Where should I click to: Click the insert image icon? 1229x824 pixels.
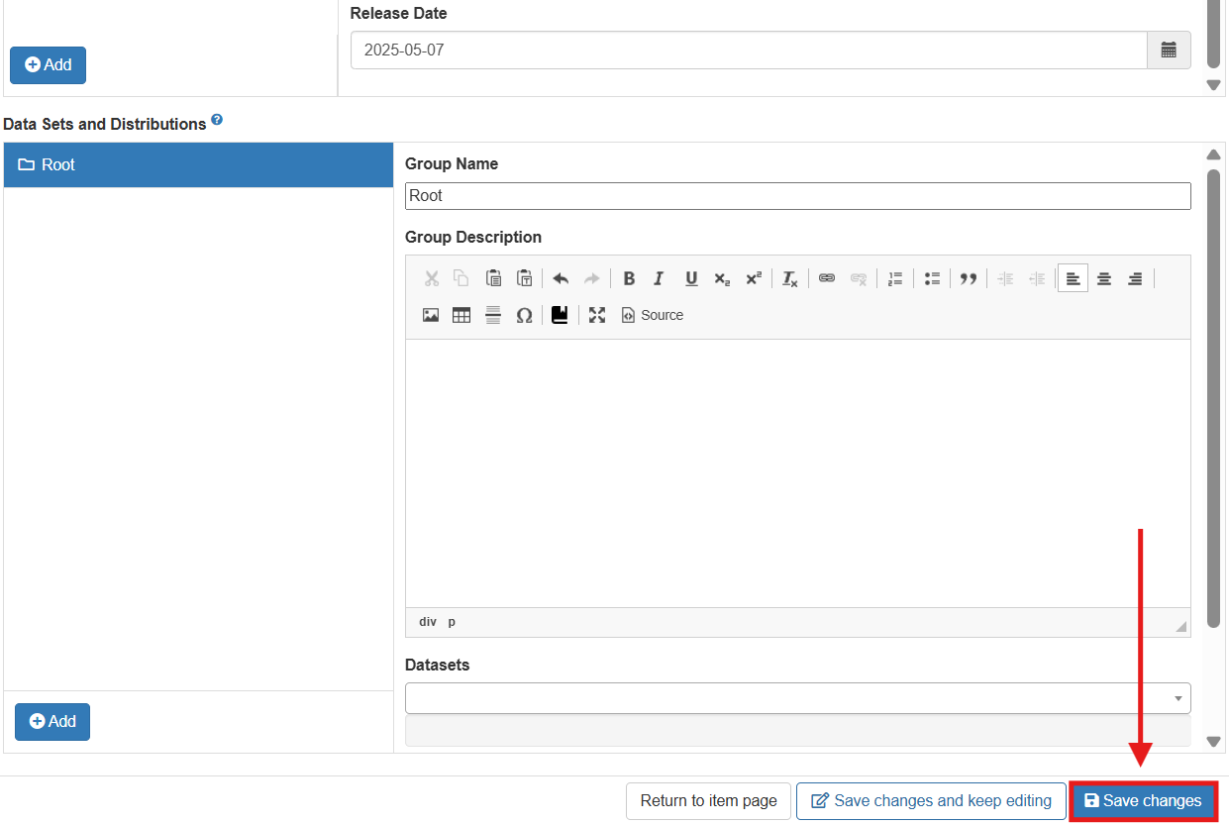point(431,315)
